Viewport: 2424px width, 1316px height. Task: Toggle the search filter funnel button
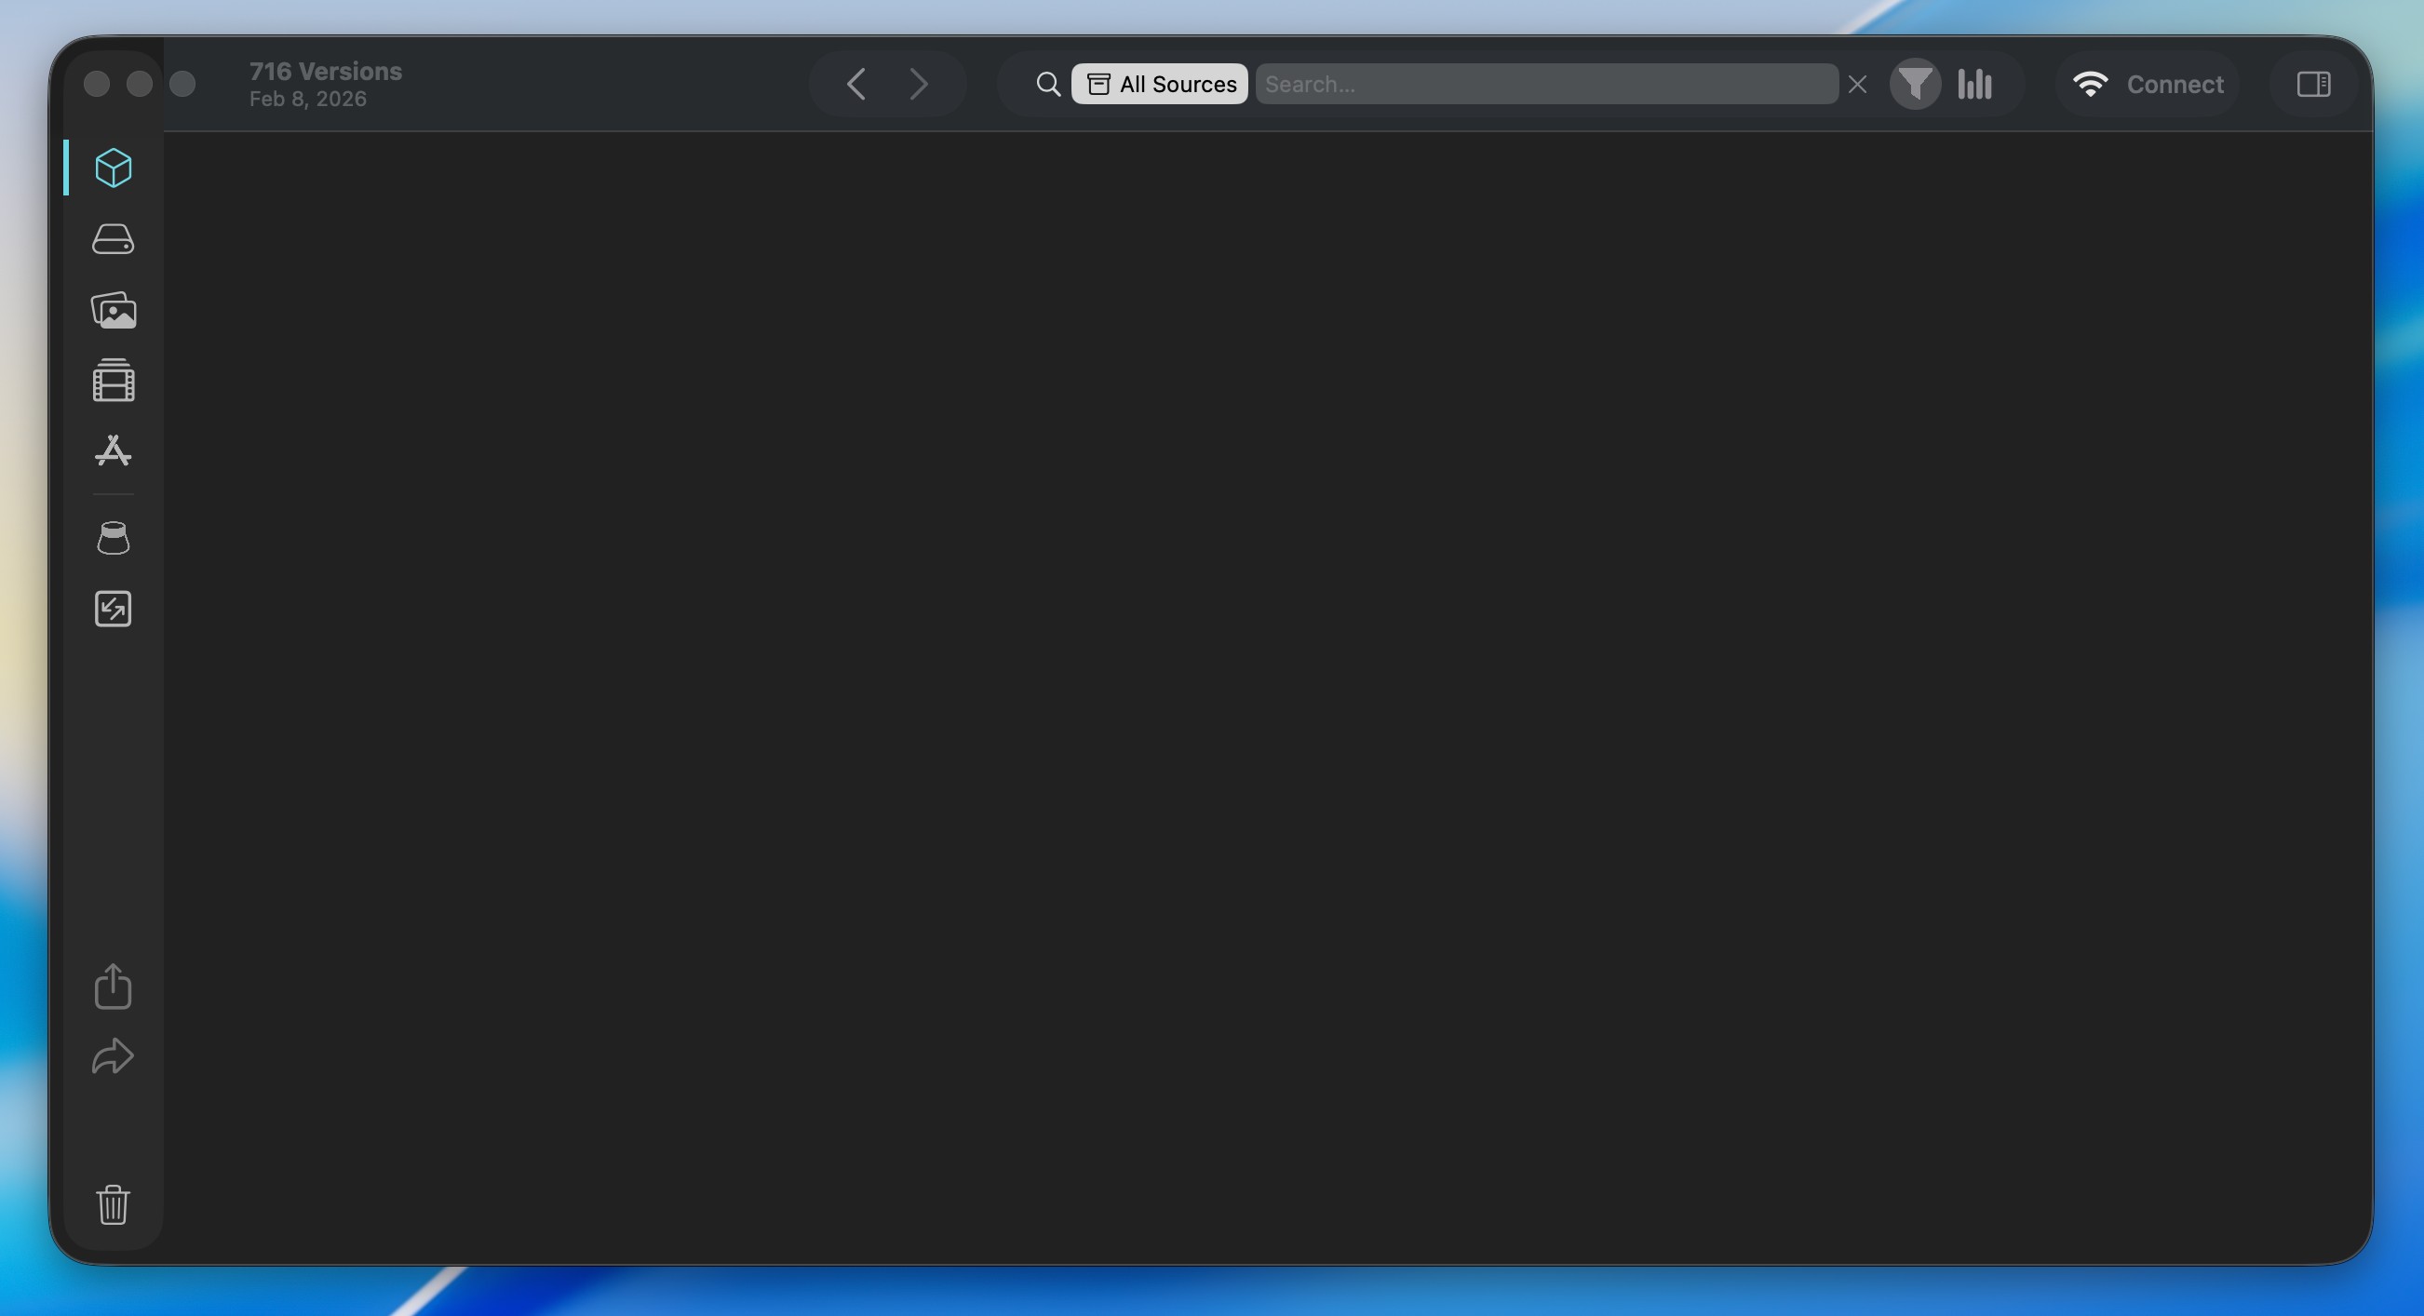click(1915, 84)
